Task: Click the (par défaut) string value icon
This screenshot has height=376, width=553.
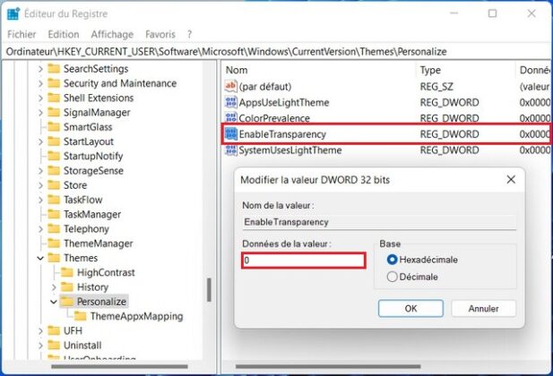Action: [x=231, y=86]
